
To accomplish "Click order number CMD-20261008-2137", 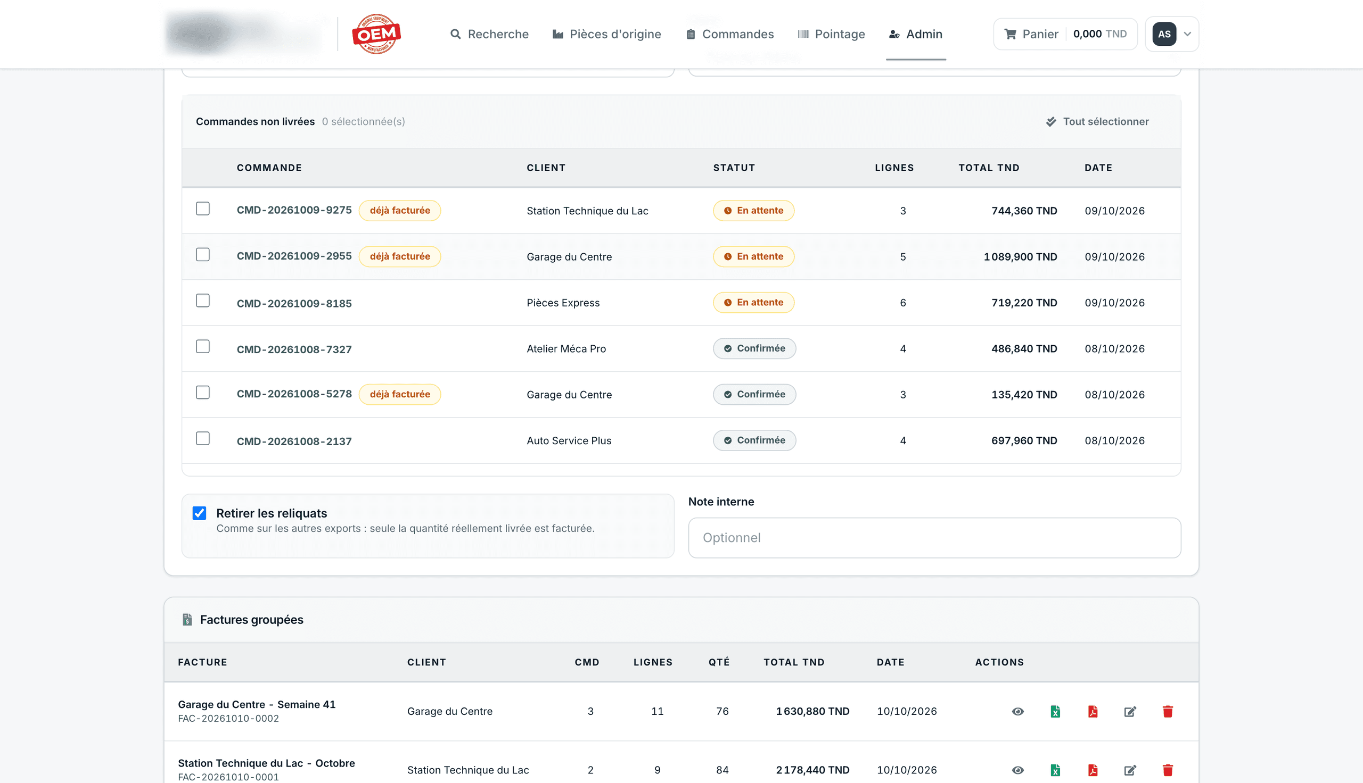I will [x=294, y=442].
